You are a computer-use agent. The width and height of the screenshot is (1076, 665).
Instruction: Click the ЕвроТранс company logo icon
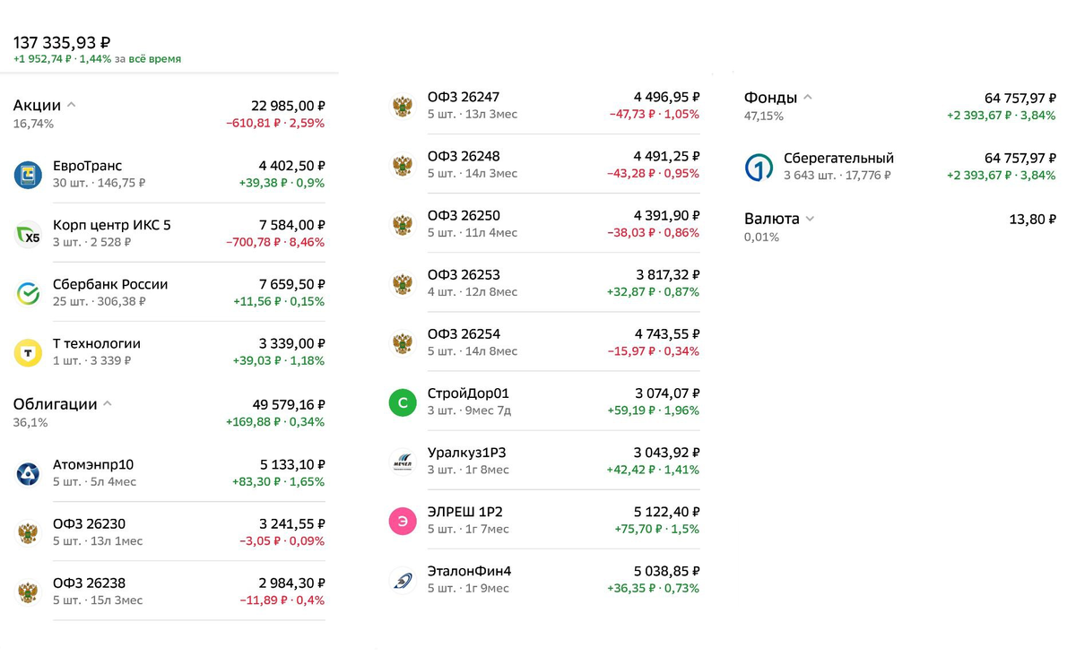(x=28, y=175)
